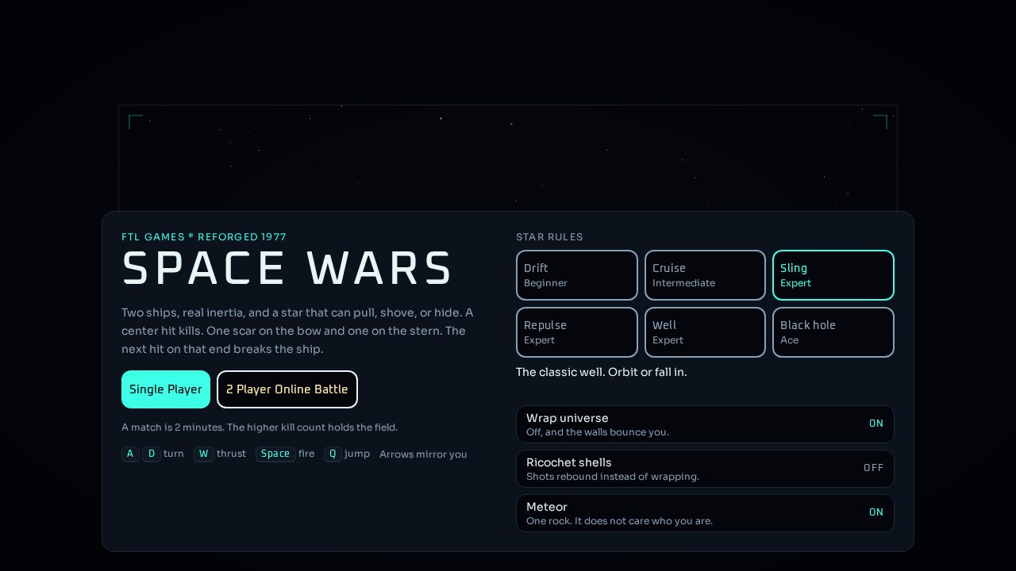Click 'A match is 2 minutes' line

pyautogui.click(x=260, y=427)
